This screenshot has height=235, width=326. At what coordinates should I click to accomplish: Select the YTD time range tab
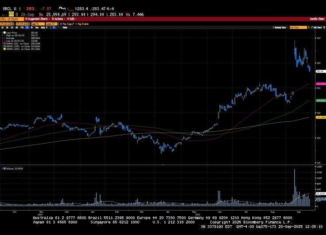coord(22,27)
